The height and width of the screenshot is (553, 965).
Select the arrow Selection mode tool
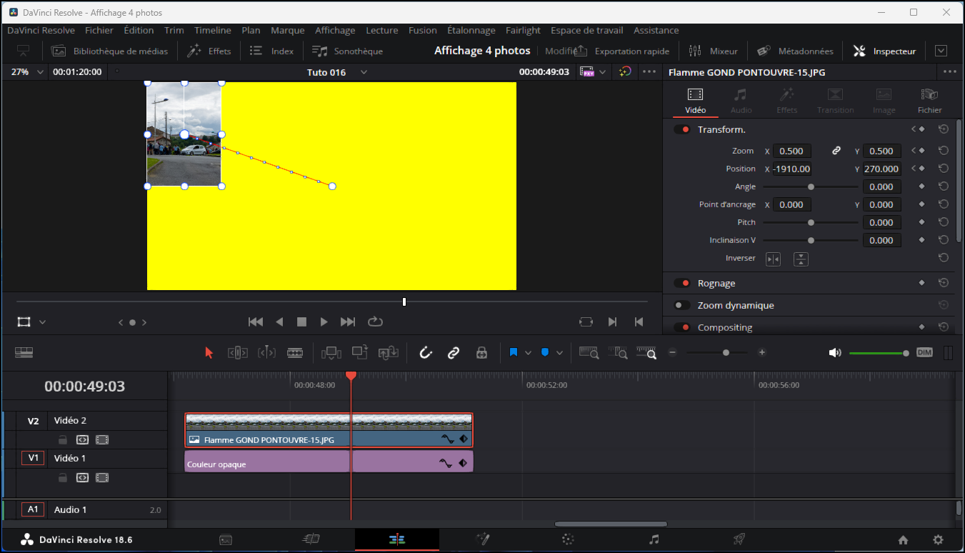click(209, 352)
